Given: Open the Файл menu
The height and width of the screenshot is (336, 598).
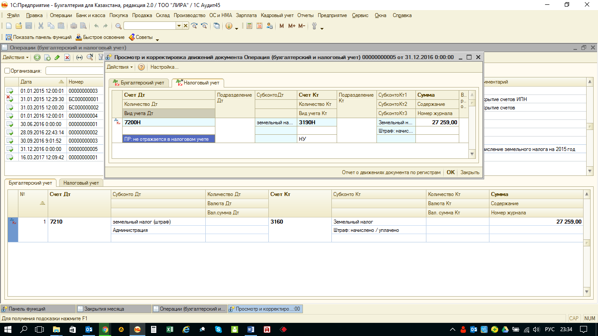Looking at the screenshot, I should tap(13, 15).
